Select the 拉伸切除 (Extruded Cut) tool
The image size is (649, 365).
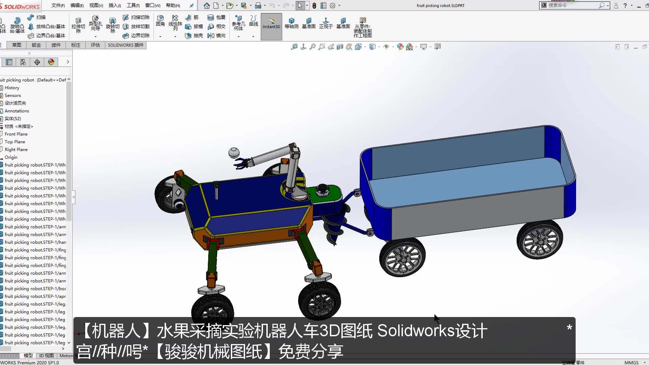[x=78, y=24]
